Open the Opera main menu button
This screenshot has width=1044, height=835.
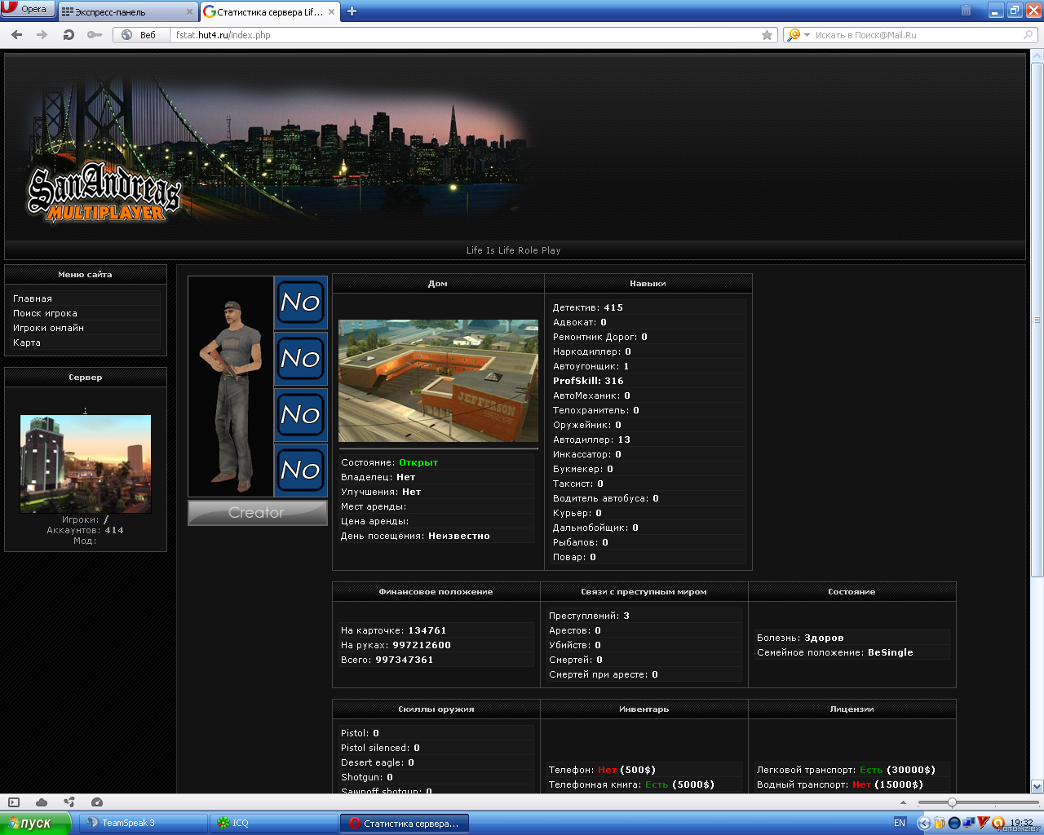pos(28,9)
